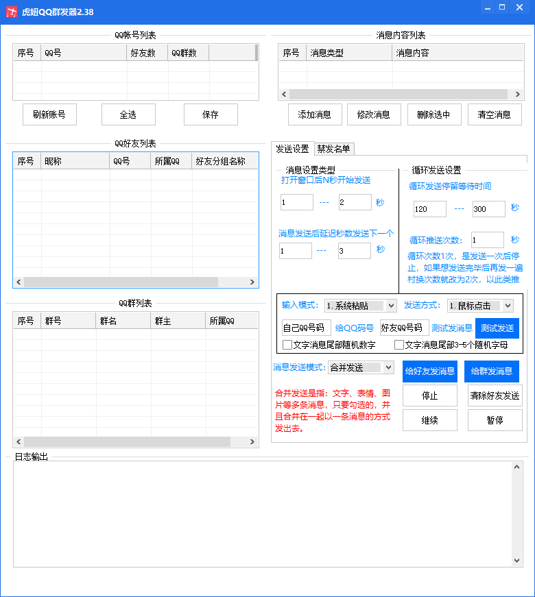Click 消息类型 column header
This screenshot has height=597, width=535.
point(349,53)
